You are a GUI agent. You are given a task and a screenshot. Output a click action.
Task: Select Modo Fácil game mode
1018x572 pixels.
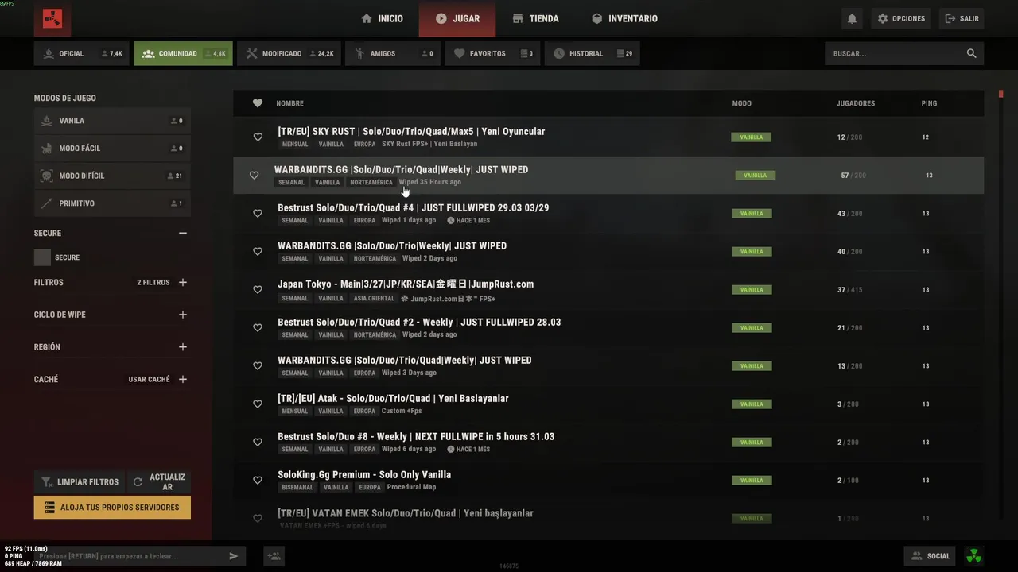pyautogui.click(x=112, y=149)
